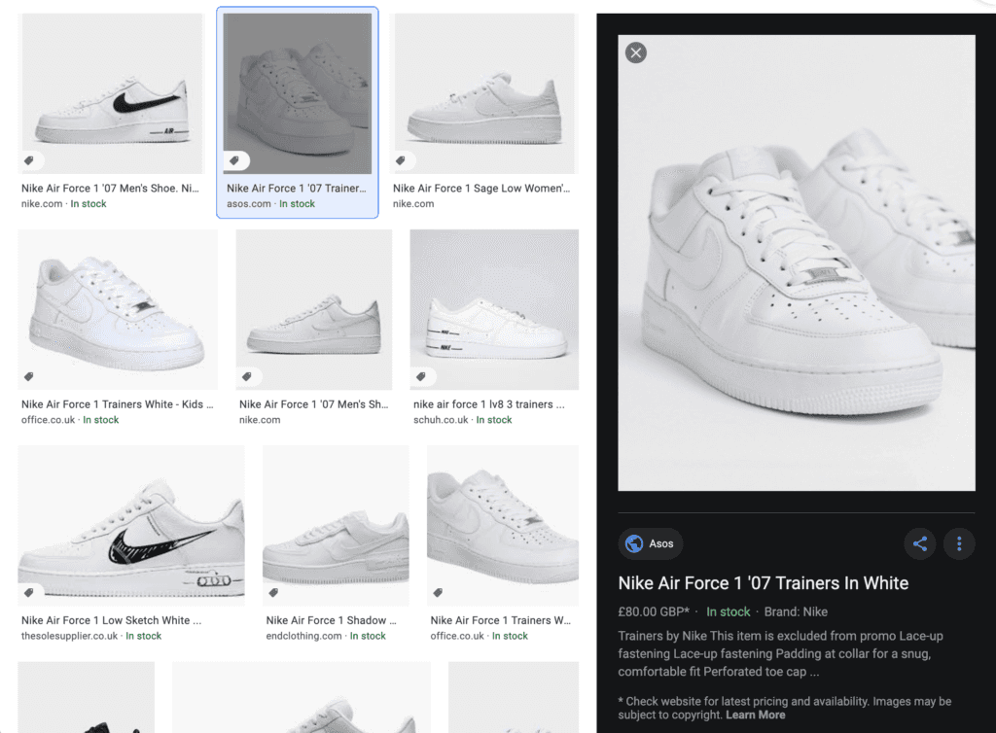The image size is (996, 733).
Task: Select Nike Air Force 1 Sage Low Women's thumbnail
Action: tap(484, 93)
